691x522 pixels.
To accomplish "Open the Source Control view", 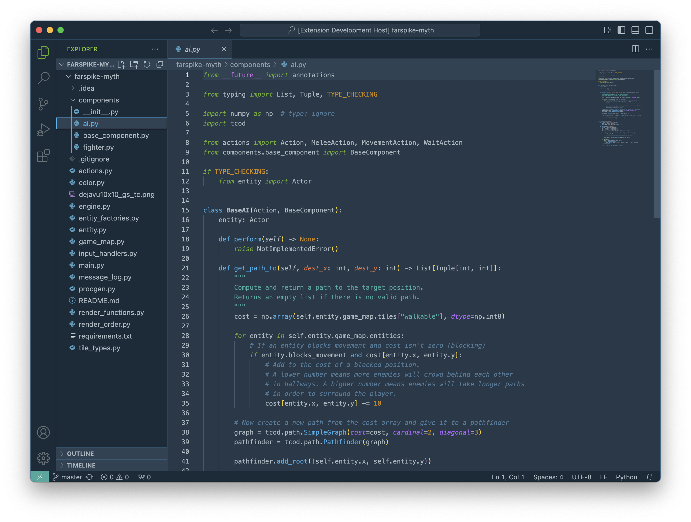I will [43, 104].
